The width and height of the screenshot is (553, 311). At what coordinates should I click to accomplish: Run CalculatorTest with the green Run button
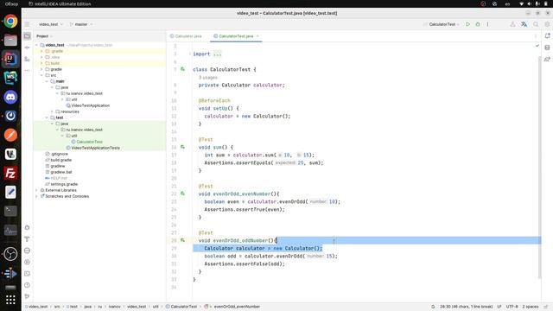(467, 24)
